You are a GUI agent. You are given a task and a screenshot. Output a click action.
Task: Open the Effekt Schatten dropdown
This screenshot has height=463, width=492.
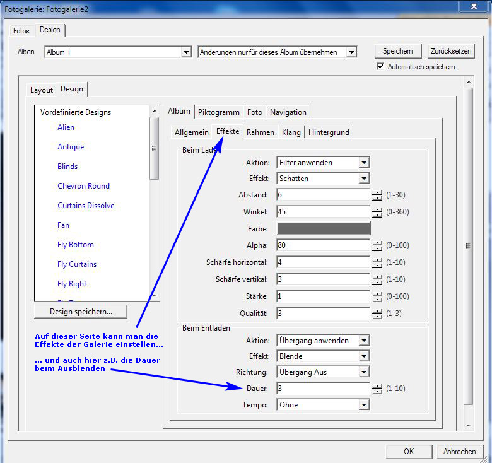click(363, 179)
